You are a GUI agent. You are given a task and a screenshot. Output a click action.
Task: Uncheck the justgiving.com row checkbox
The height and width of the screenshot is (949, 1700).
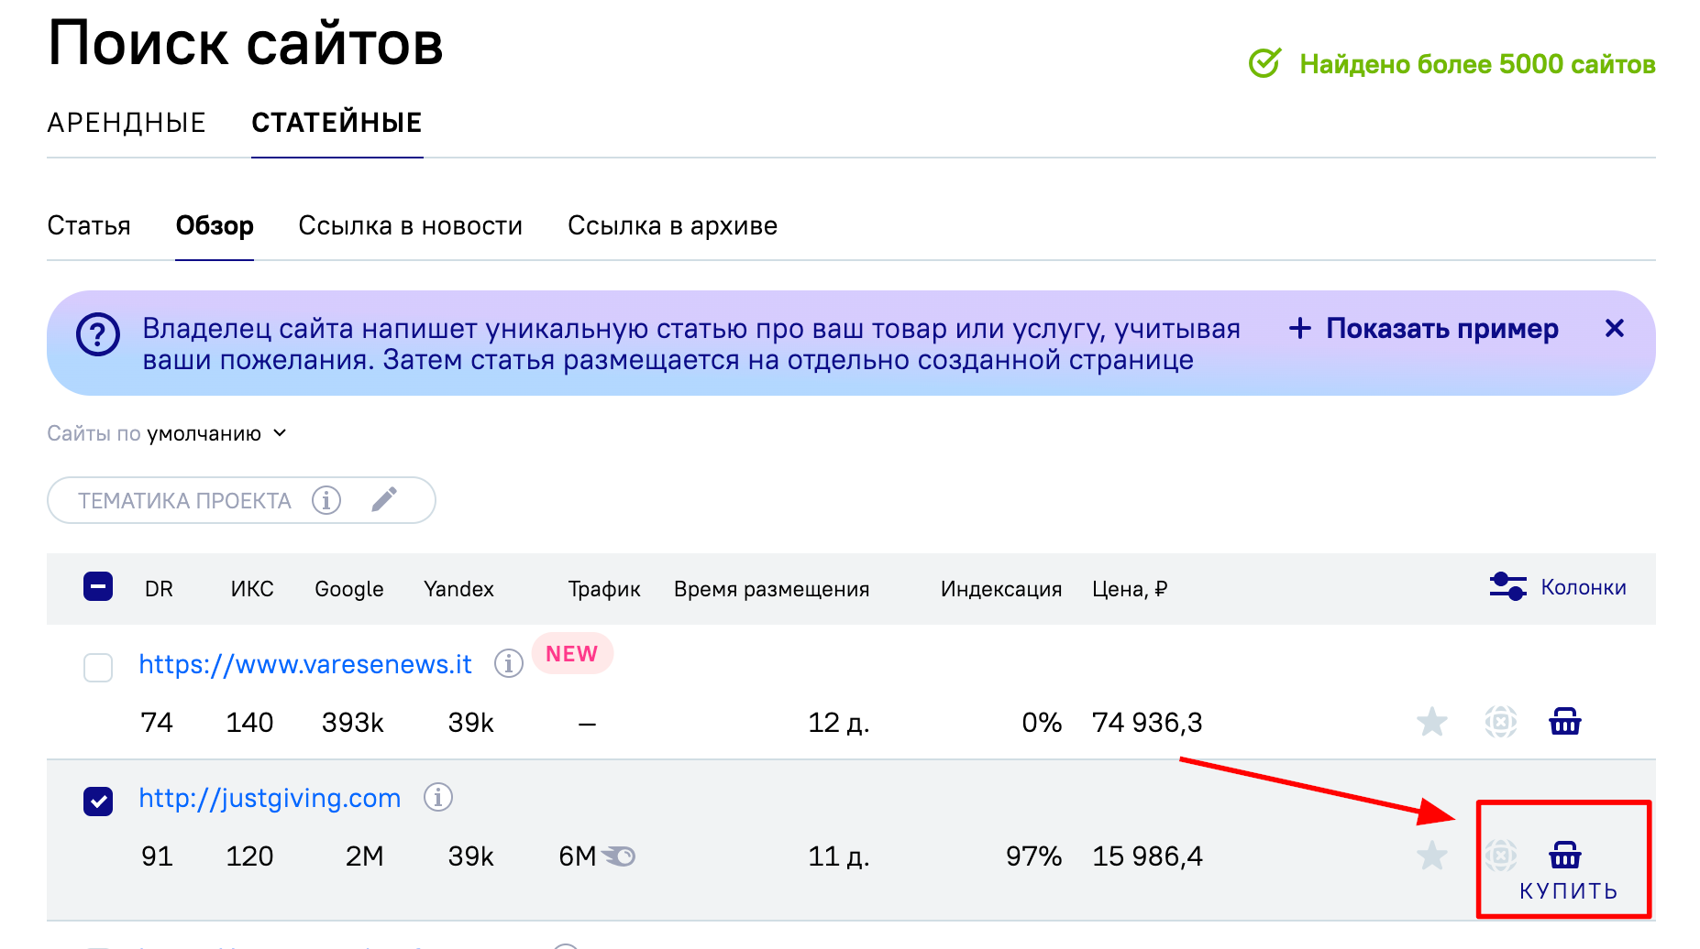click(x=98, y=802)
